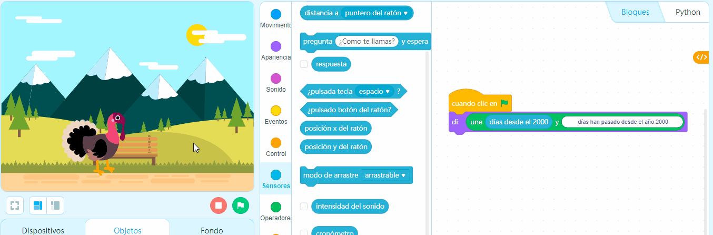This screenshot has height=235, width=713.
Task: Switch to large stage layout
Action: (38, 205)
